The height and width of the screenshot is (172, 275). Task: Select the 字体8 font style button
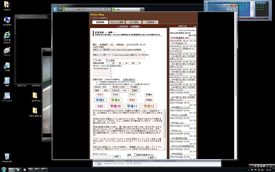pos(149,100)
